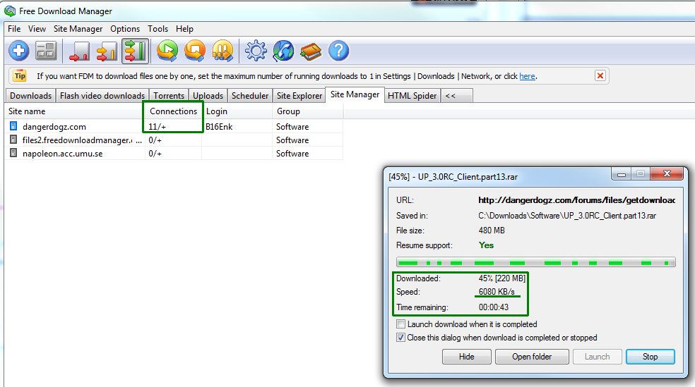
Task: Open the View menu
Action: [37, 29]
